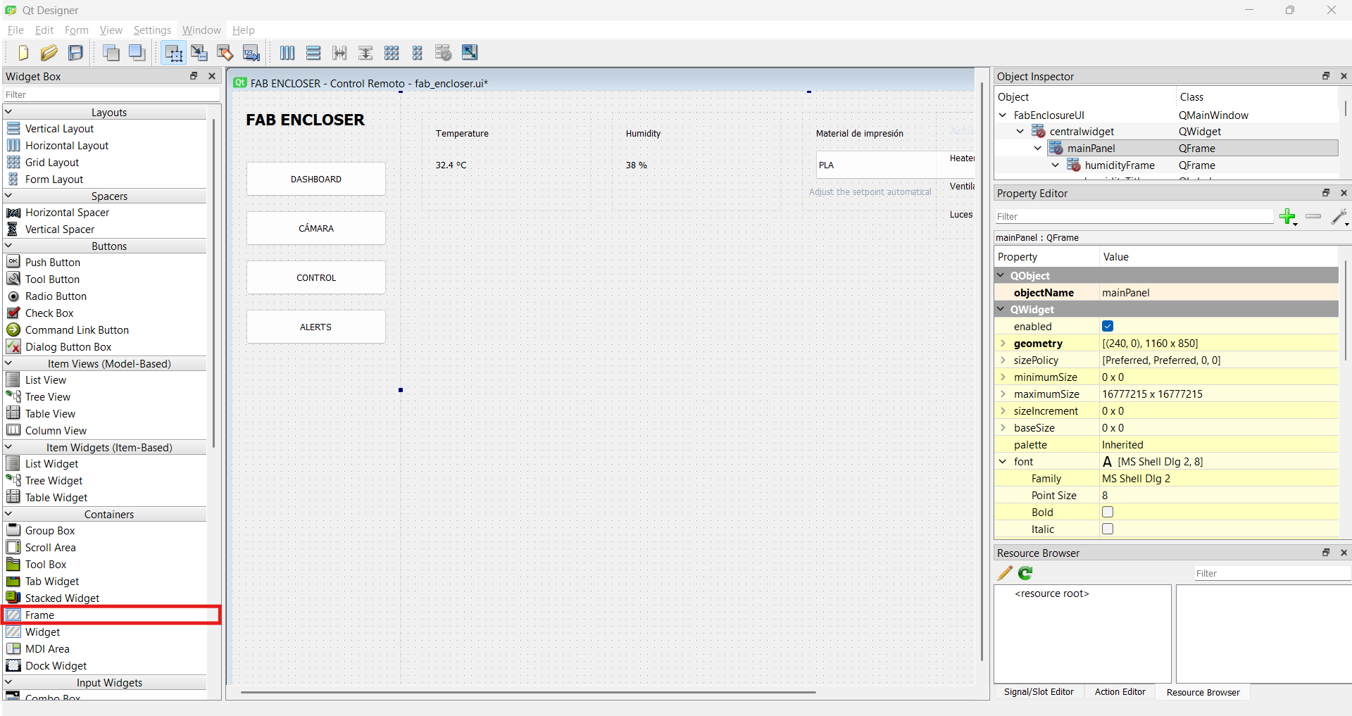This screenshot has height=716, width=1352.
Task: Float the Object Inspector panel
Action: pyautogui.click(x=1326, y=76)
